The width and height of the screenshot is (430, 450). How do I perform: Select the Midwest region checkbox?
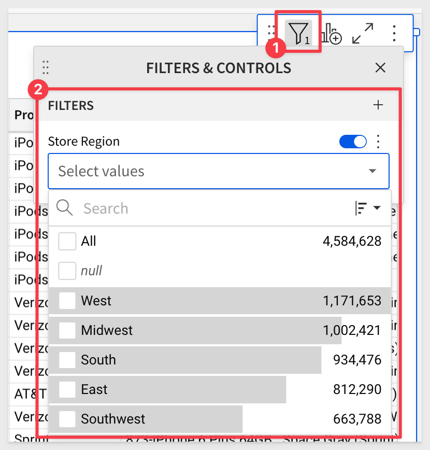pyautogui.click(x=67, y=330)
